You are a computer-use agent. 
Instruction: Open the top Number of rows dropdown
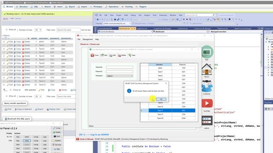[x=38, y=30]
